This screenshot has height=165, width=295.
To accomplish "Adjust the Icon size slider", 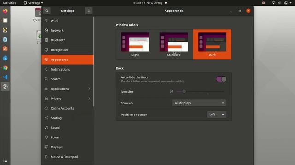I will point(200,92).
